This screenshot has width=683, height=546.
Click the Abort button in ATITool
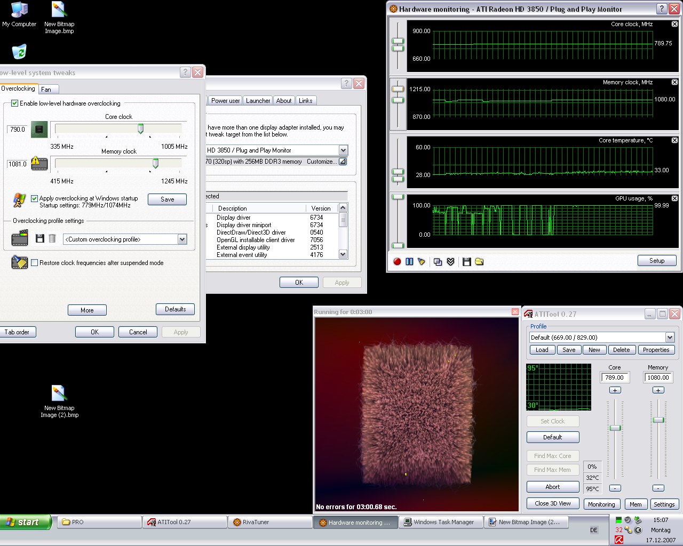point(552,487)
